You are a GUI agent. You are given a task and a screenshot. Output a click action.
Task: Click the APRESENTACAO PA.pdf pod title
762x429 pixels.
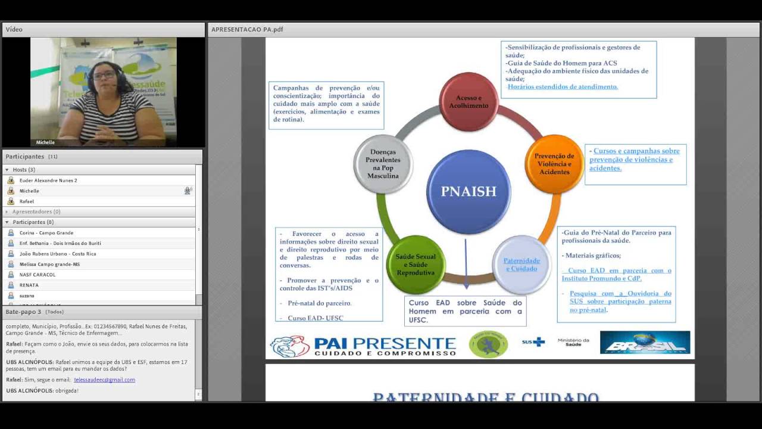click(x=247, y=29)
